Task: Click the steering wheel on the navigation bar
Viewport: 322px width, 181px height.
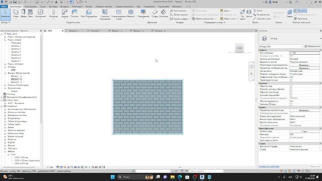Action: tap(252, 67)
